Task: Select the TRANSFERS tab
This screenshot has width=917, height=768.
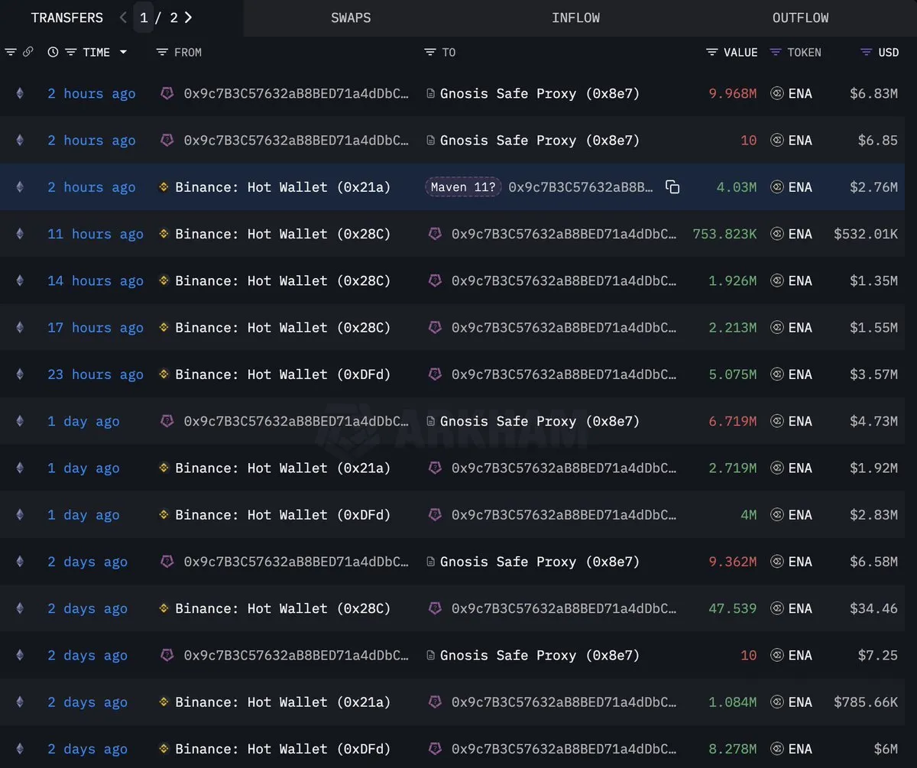Action: pyautogui.click(x=67, y=18)
